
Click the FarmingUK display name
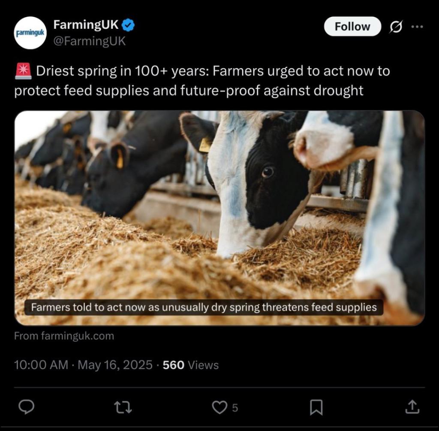86,25
